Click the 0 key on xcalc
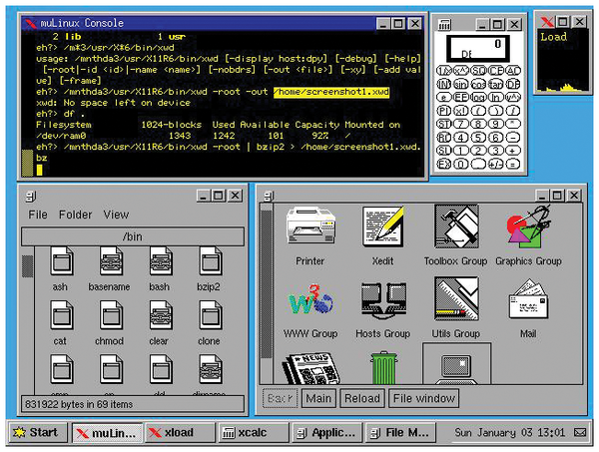The height and width of the screenshot is (452, 599). [461, 165]
